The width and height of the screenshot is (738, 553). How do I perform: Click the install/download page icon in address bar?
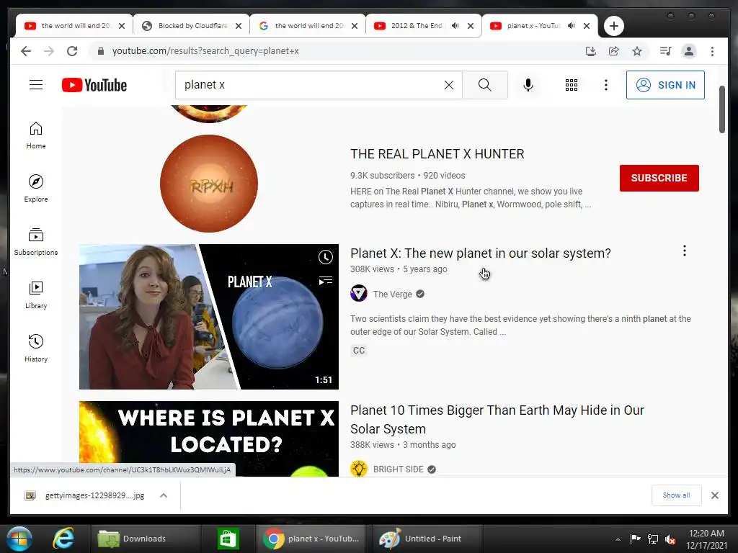click(x=591, y=51)
